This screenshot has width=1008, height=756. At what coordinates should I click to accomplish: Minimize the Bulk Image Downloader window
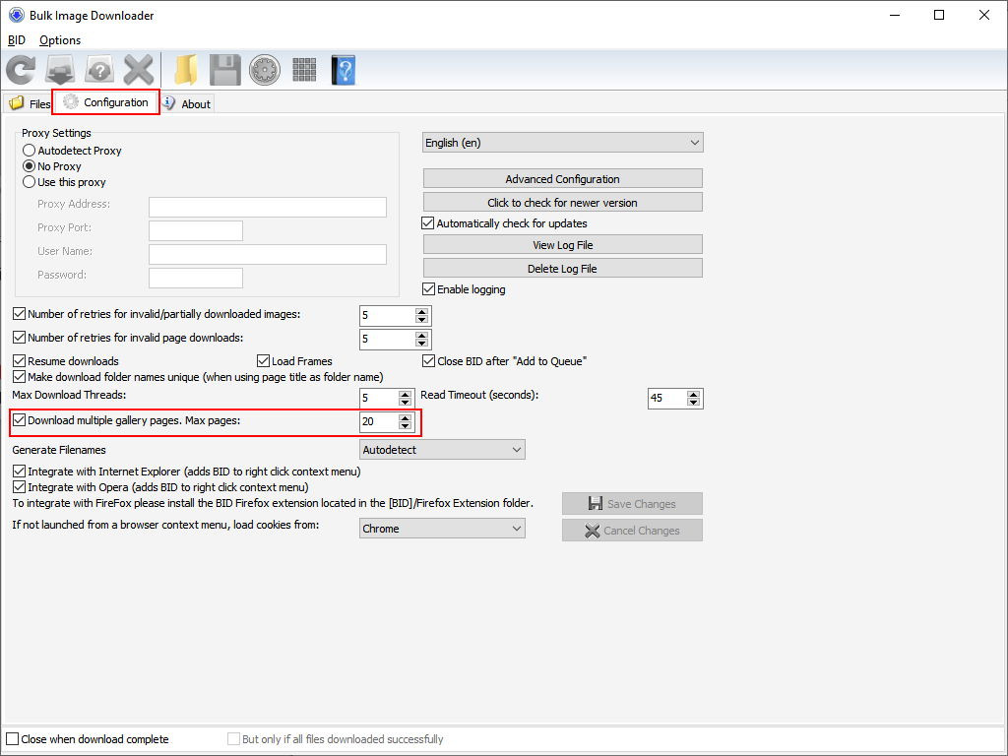[895, 15]
